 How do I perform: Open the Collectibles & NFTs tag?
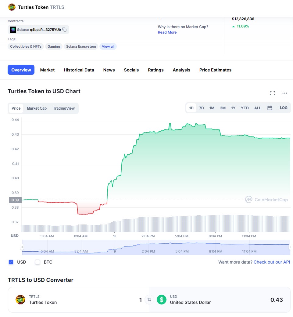[x=26, y=46]
